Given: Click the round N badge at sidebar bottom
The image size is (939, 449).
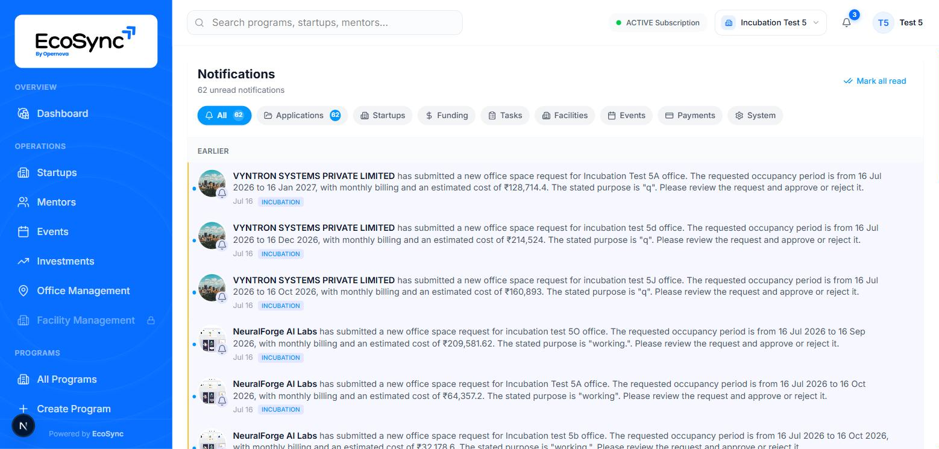Looking at the screenshot, I should pyautogui.click(x=24, y=425).
